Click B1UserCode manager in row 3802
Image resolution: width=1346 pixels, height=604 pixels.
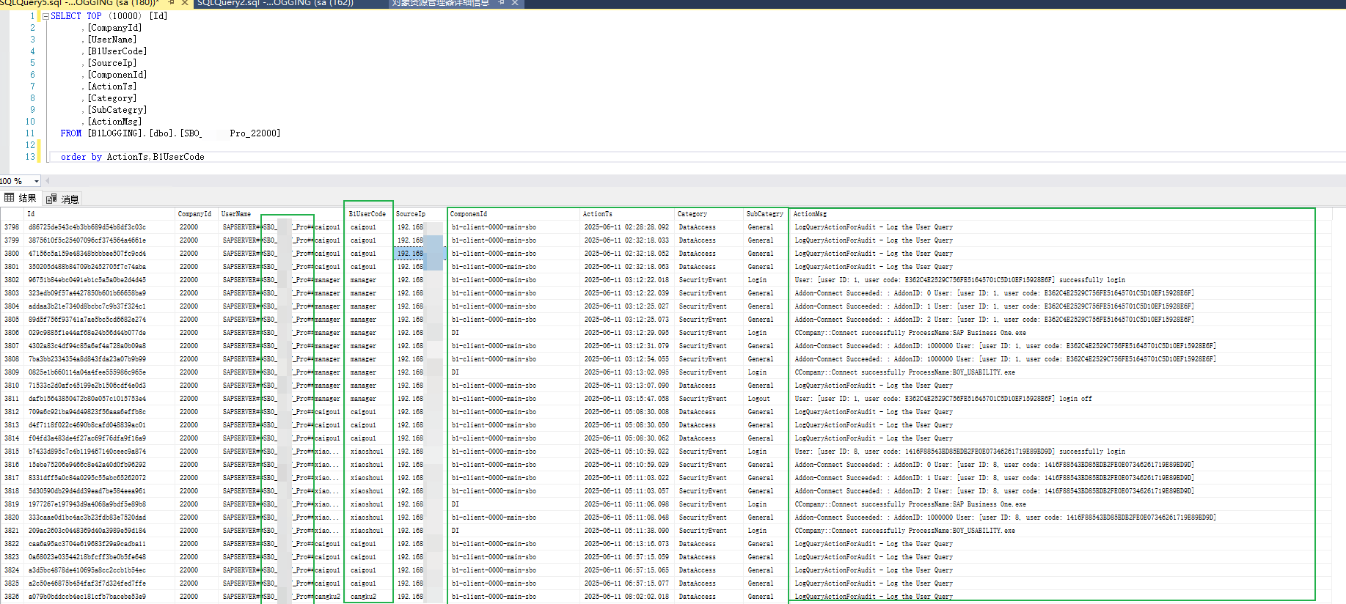pos(368,280)
